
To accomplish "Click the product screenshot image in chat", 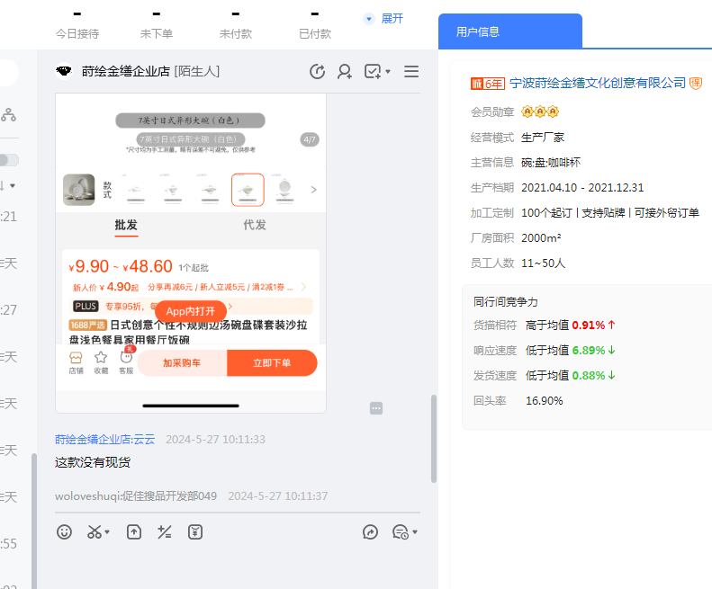I will [x=191, y=252].
